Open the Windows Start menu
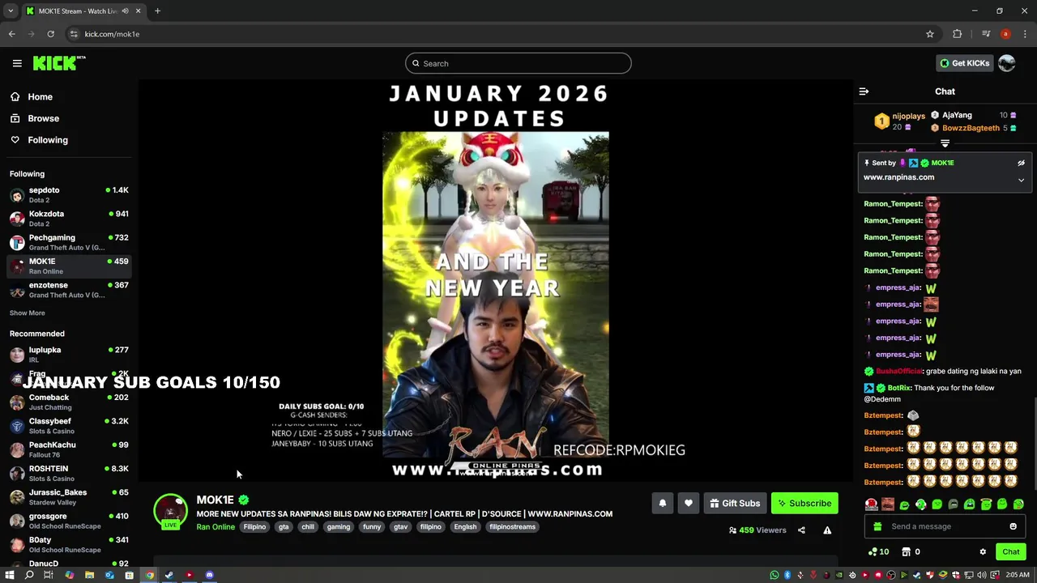The height and width of the screenshot is (583, 1037). [x=10, y=575]
